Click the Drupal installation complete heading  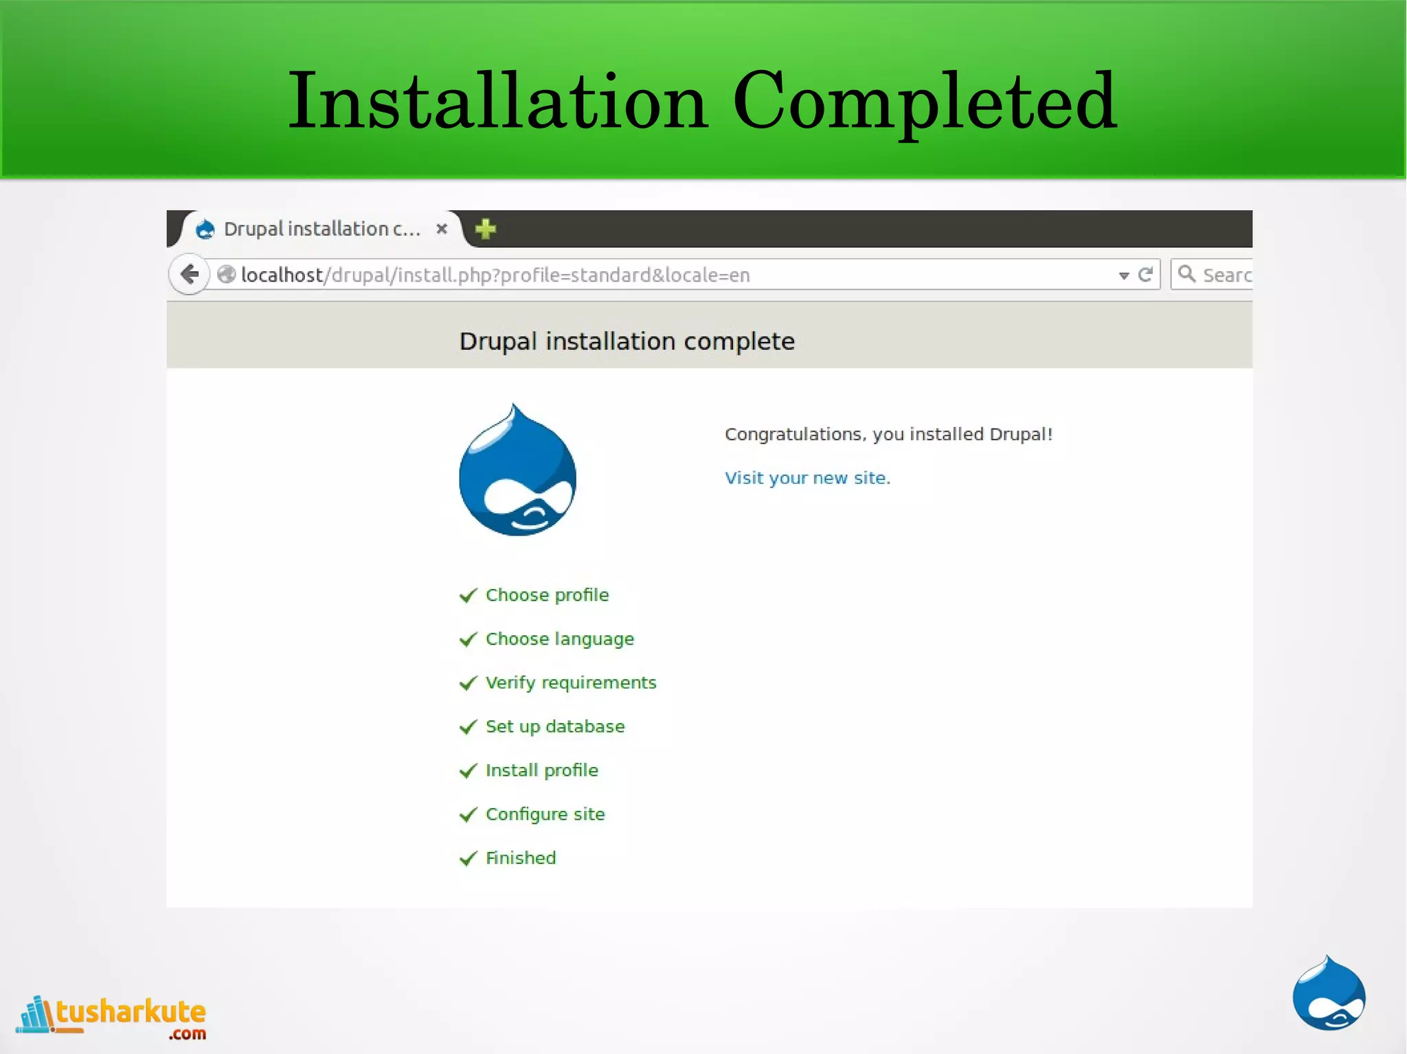tap(627, 341)
